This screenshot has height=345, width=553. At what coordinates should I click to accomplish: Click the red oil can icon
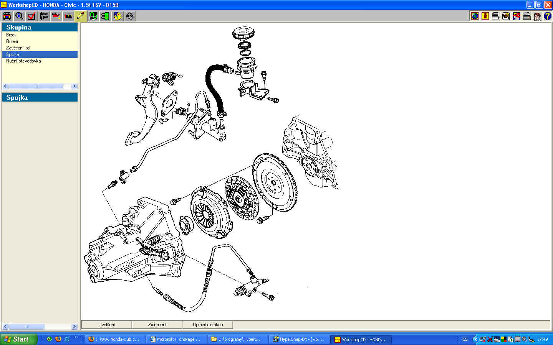56,16
